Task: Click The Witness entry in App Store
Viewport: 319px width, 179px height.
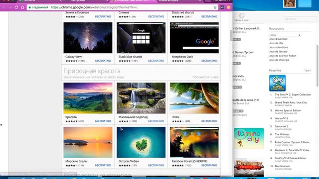Action: pos(282,134)
